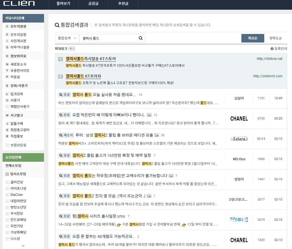Open the 갤럭시폴드 KT프라자 ad link
This screenshot has width=292, height=249.
pos(83,76)
